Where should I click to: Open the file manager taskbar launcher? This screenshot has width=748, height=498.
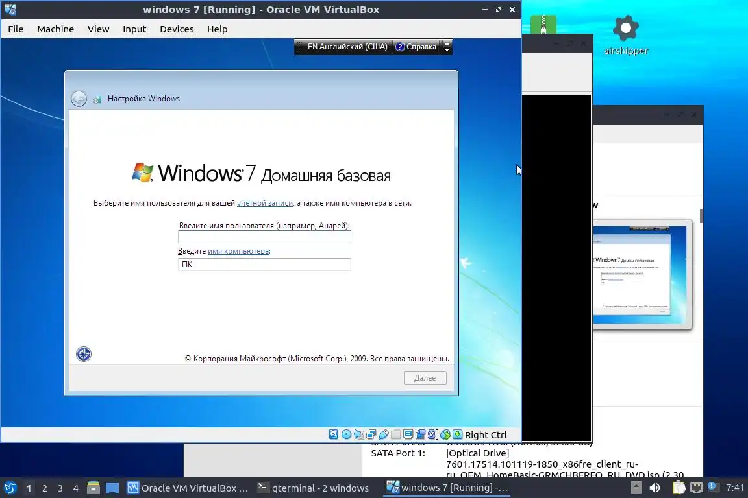(x=93, y=488)
